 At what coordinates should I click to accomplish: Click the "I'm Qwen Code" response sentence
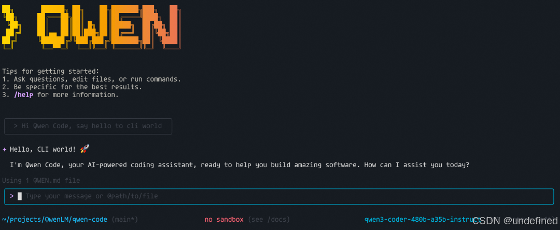[x=239, y=165]
